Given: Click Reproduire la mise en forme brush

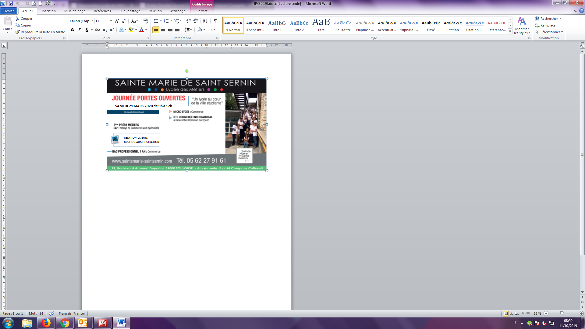Looking at the screenshot, I should [x=17, y=32].
